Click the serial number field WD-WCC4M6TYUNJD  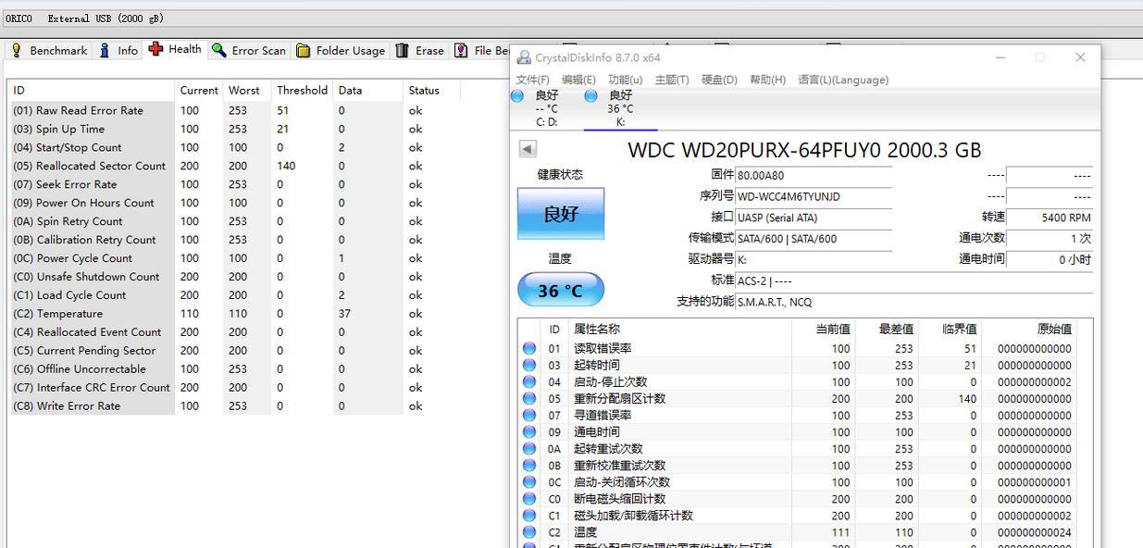pyautogui.click(x=814, y=196)
